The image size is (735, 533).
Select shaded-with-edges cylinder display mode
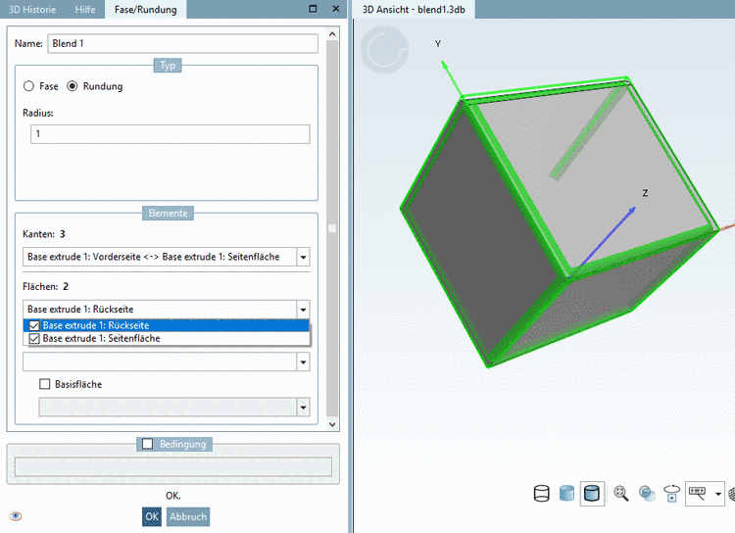592,493
